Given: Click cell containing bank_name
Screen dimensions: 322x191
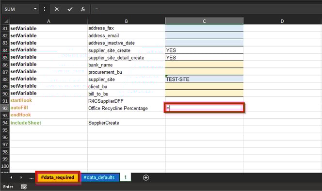Looking at the screenshot, I should (x=126, y=65).
